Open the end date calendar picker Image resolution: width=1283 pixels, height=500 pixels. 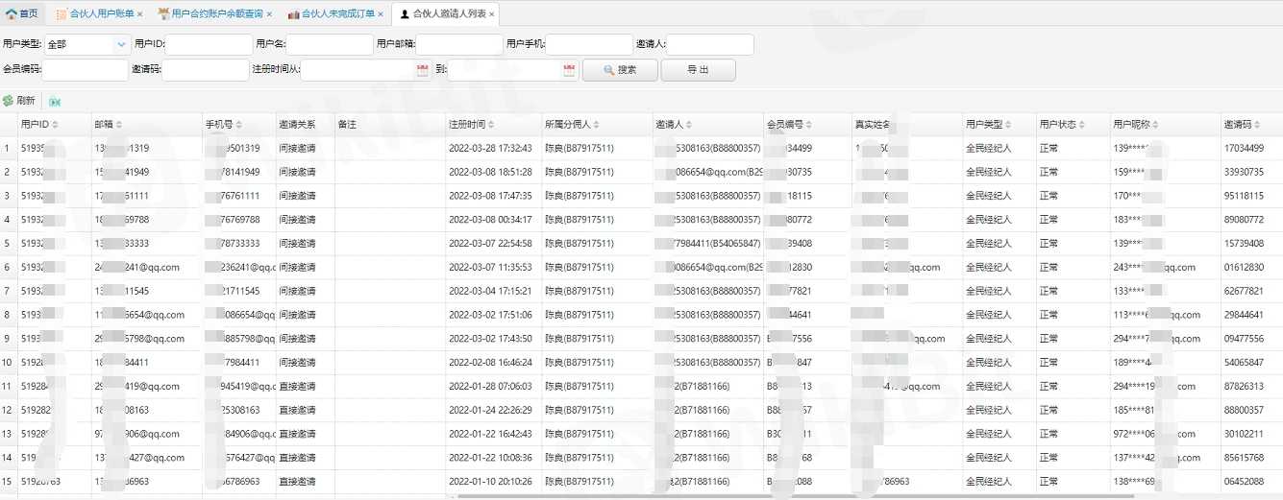pyautogui.click(x=569, y=70)
